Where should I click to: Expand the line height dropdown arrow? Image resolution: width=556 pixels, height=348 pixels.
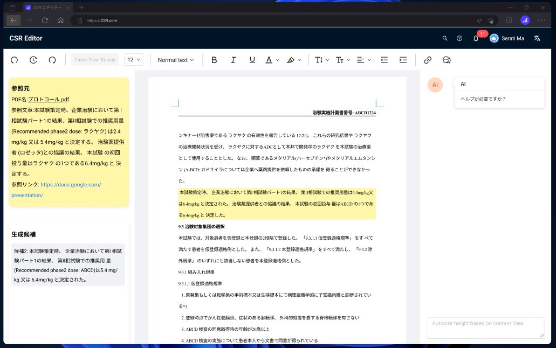[x=327, y=60]
